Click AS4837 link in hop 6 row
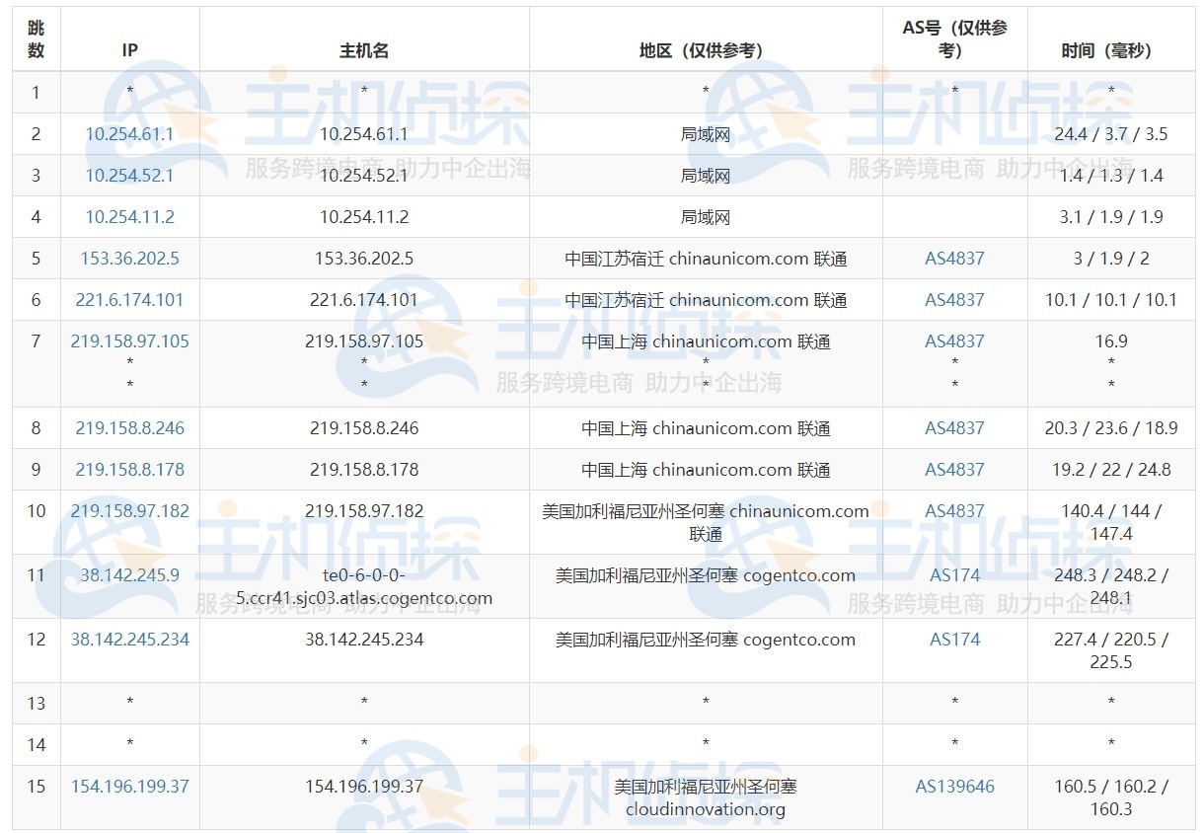1204x833 pixels. pos(954,300)
